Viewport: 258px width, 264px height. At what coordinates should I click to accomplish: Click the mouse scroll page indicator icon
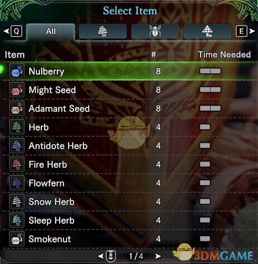click(111, 256)
